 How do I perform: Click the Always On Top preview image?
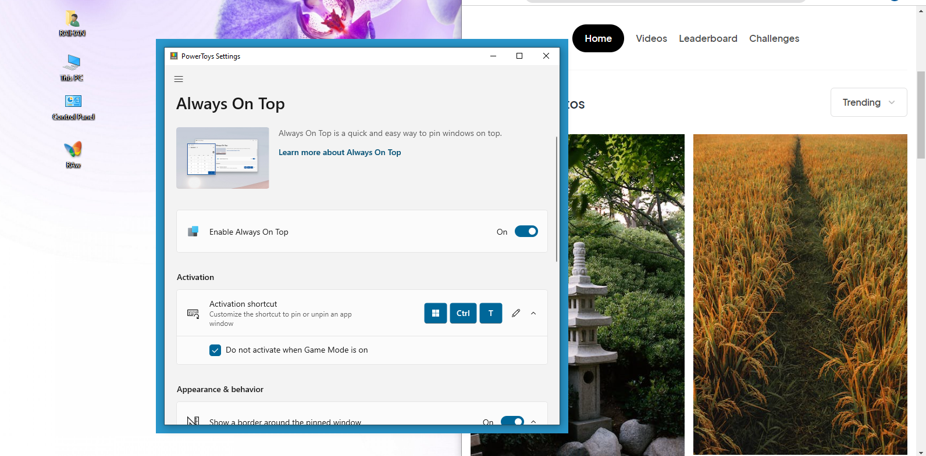click(x=223, y=158)
